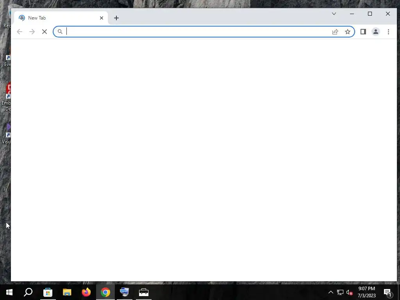This screenshot has width=400, height=300.
Task: Go forward to next page
Action: [x=32, y=32]
